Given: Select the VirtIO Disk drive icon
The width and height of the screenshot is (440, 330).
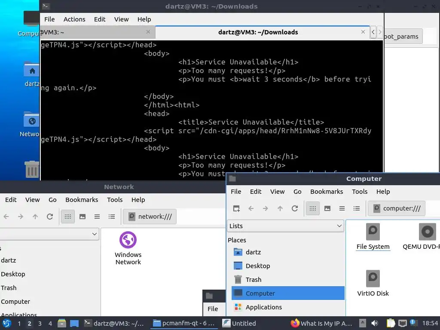Looking at the screenshot, I should (373, 284).
